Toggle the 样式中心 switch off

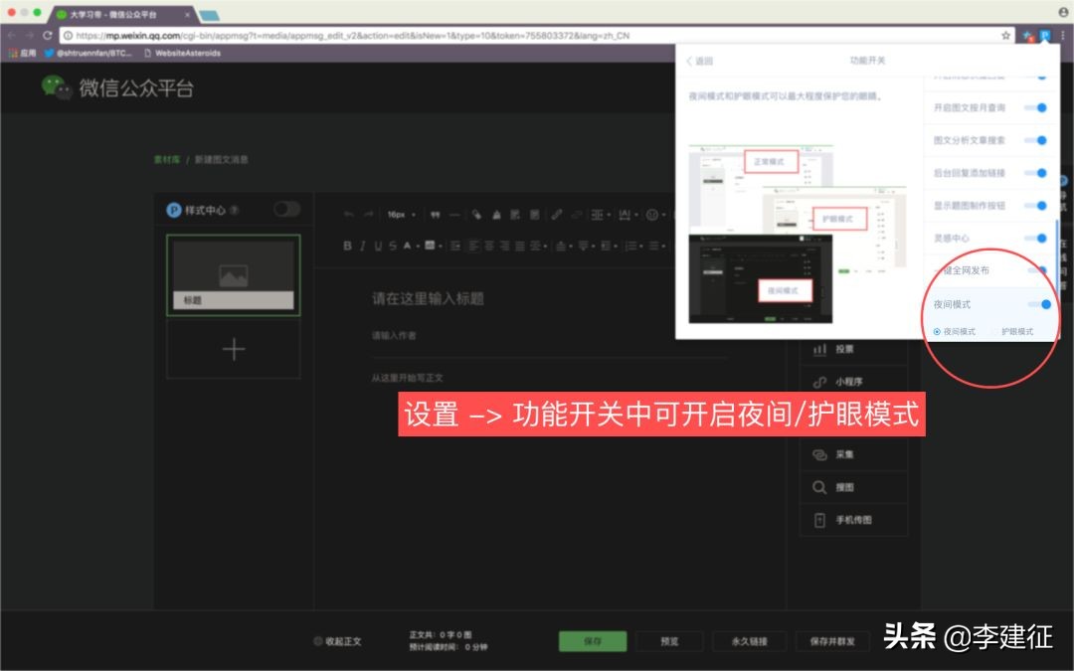tap(286, 210)
